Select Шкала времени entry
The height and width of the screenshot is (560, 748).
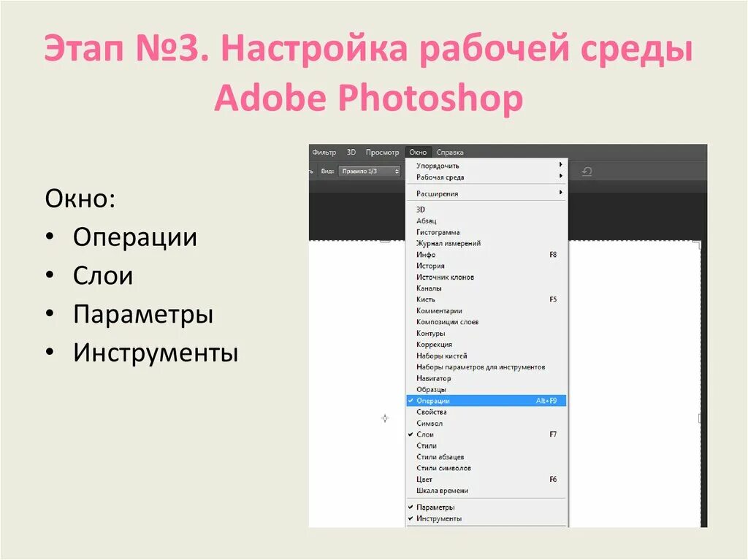tap(486, 491)
